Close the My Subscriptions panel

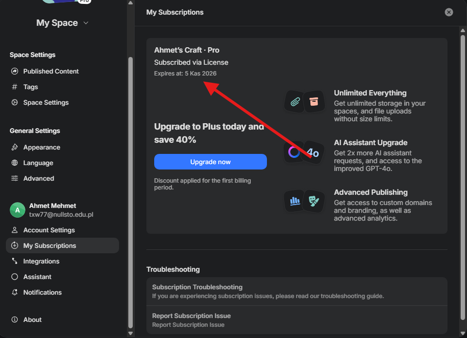449,12
